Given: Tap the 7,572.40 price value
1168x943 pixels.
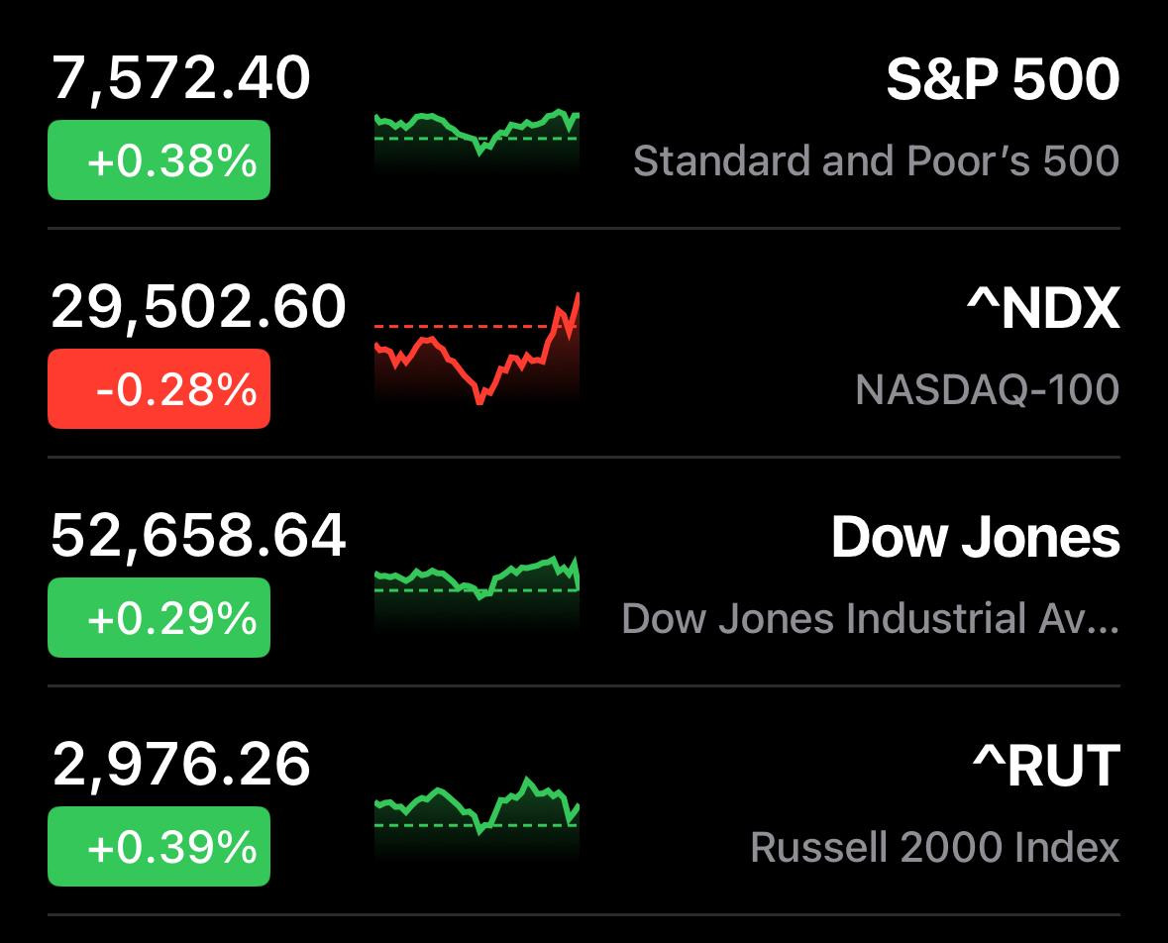Looking at the screenshot, I should tap(181, 78).
